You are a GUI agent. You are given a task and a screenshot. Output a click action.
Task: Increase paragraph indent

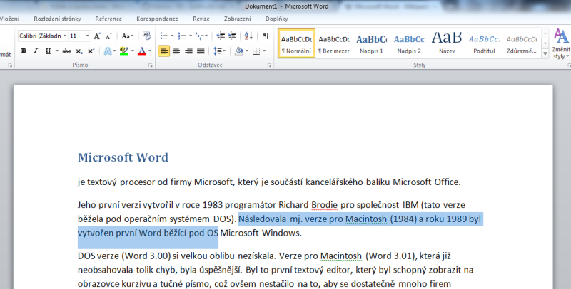coord(233,36)
